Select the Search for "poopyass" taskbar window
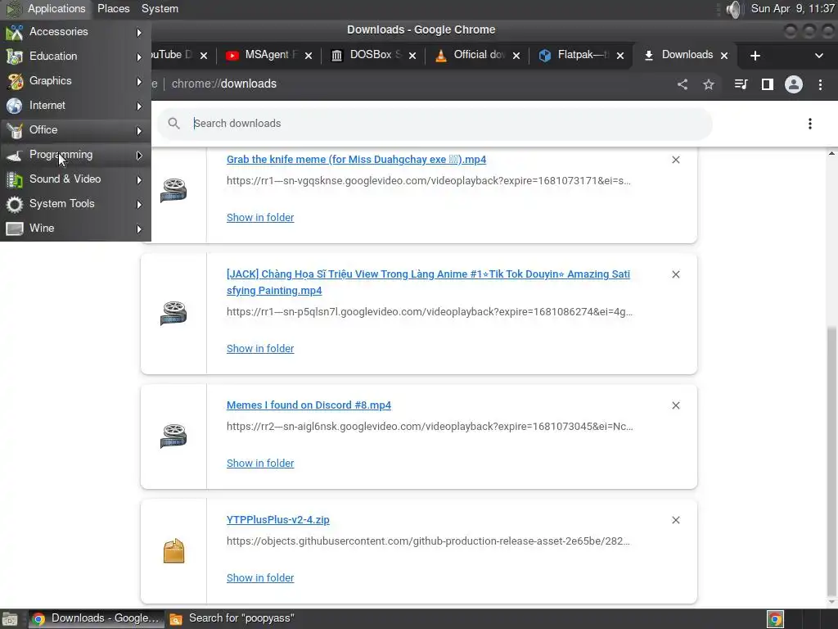The image size is (838, 629). coord(232,618)
